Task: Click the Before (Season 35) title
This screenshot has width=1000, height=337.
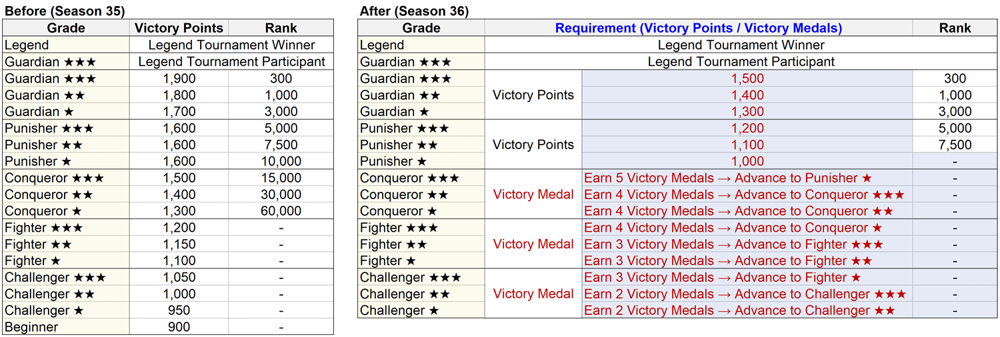Action: [65, 11]
